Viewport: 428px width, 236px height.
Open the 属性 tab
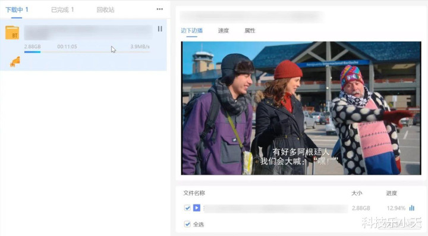pyautogui.click(x=250, y=30)
